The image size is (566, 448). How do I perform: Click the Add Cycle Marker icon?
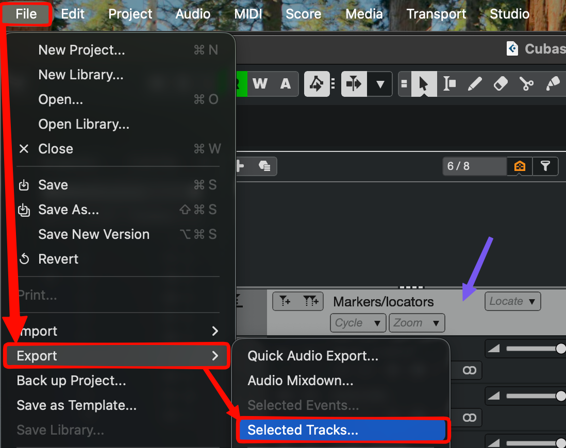pos(310,301)
